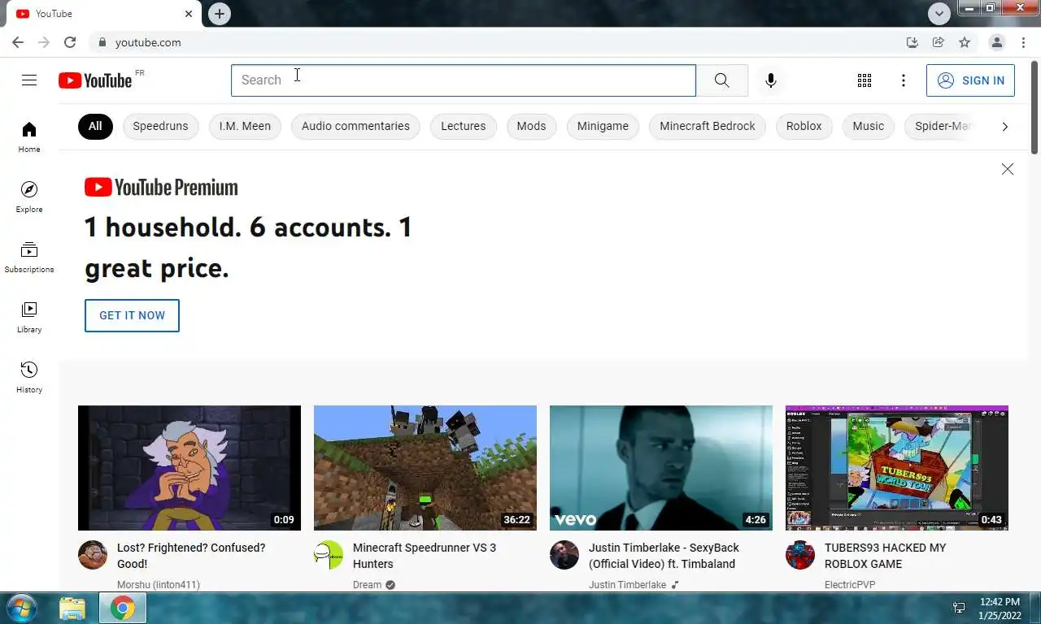The width and height of the screenshot is (1041, 624).
Task: Click the Morshu (linton411) channel name
Action: click(x=159, y=585)
